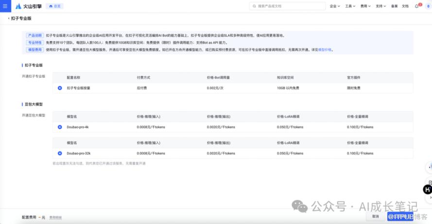Open the 文档 menu item
This screenshot has height=224, width=432.
[x=405, y=6]
